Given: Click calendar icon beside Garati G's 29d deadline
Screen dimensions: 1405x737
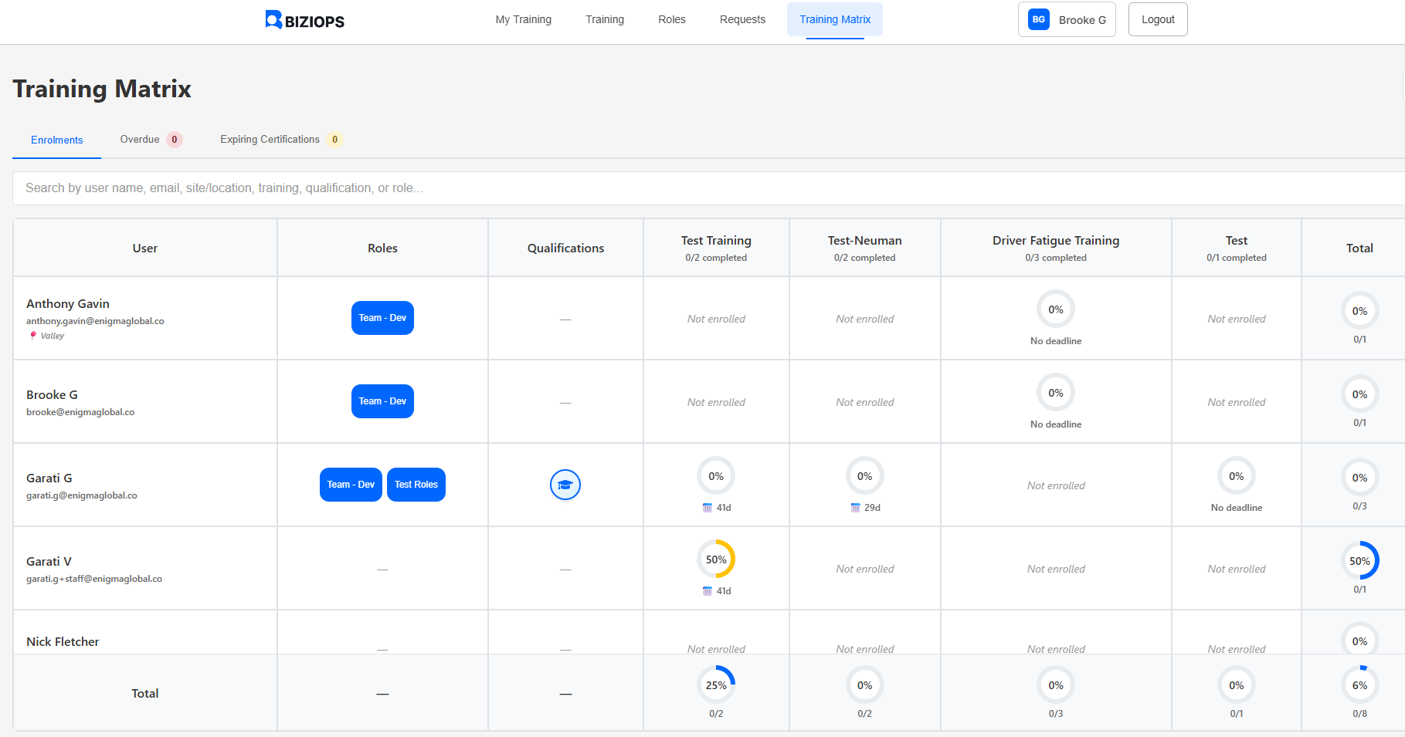Looking at the screenshot, I should [x=855, y=508].
